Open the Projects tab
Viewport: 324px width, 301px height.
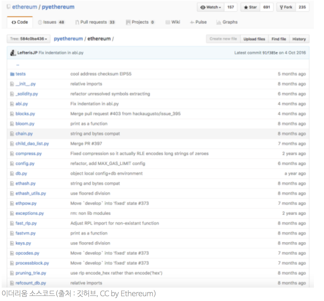[140, 22]
